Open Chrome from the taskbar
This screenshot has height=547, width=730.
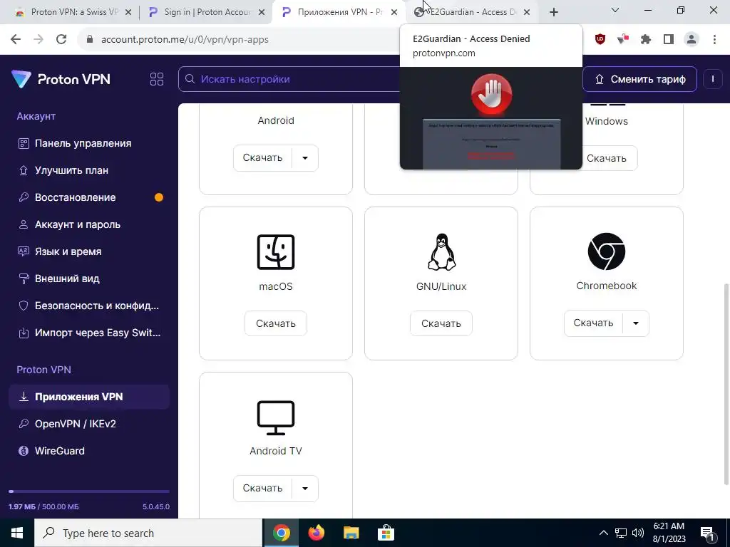point(281,533)
